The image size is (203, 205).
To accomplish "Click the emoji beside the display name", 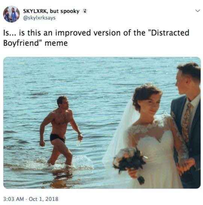I will pyautogui.click(x=85, y=11).
